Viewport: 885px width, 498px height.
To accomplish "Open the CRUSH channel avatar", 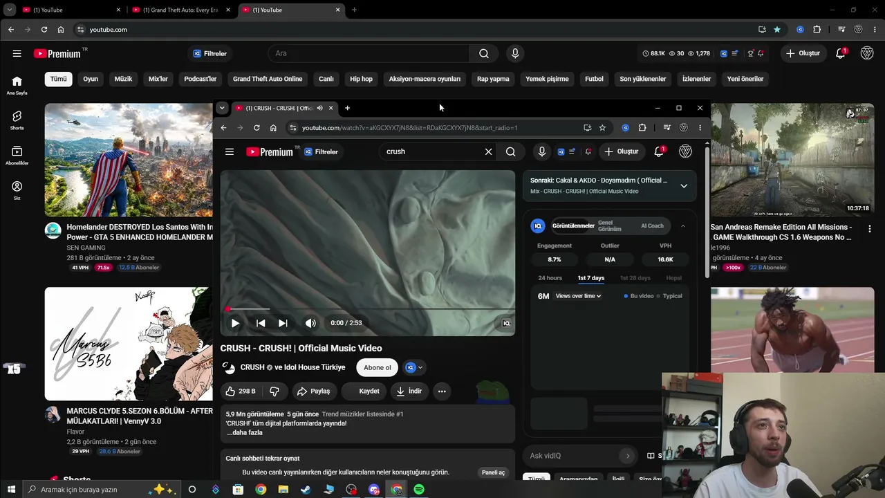I will 228,368.
